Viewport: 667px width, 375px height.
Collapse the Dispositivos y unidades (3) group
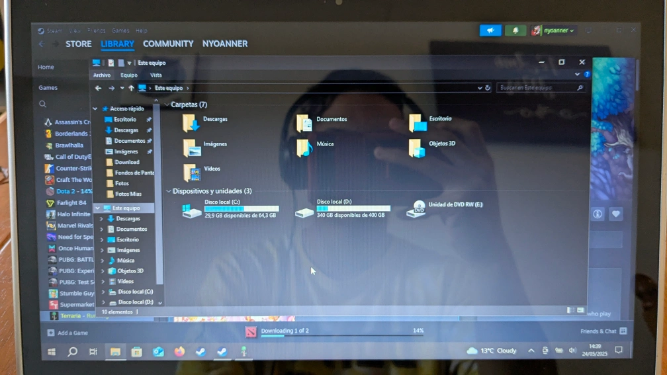[x=169, y=191]
